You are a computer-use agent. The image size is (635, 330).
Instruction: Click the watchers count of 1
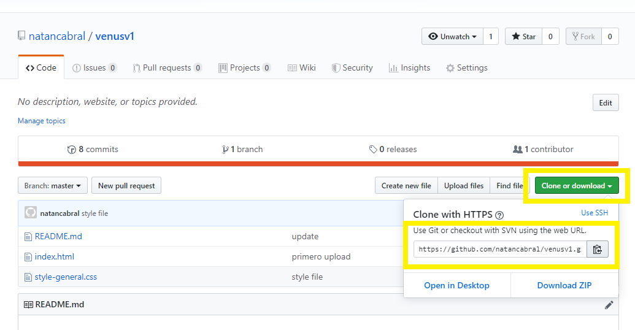tap(490, 36)
